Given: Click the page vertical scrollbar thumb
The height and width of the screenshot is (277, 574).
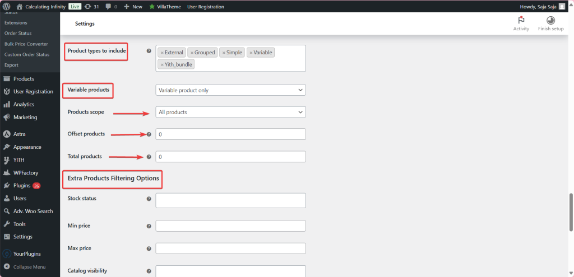Looking at the screenshot, I should tap(571, 212).
